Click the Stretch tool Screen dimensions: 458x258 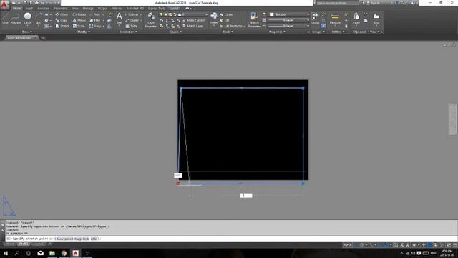[x=62, y=26]
